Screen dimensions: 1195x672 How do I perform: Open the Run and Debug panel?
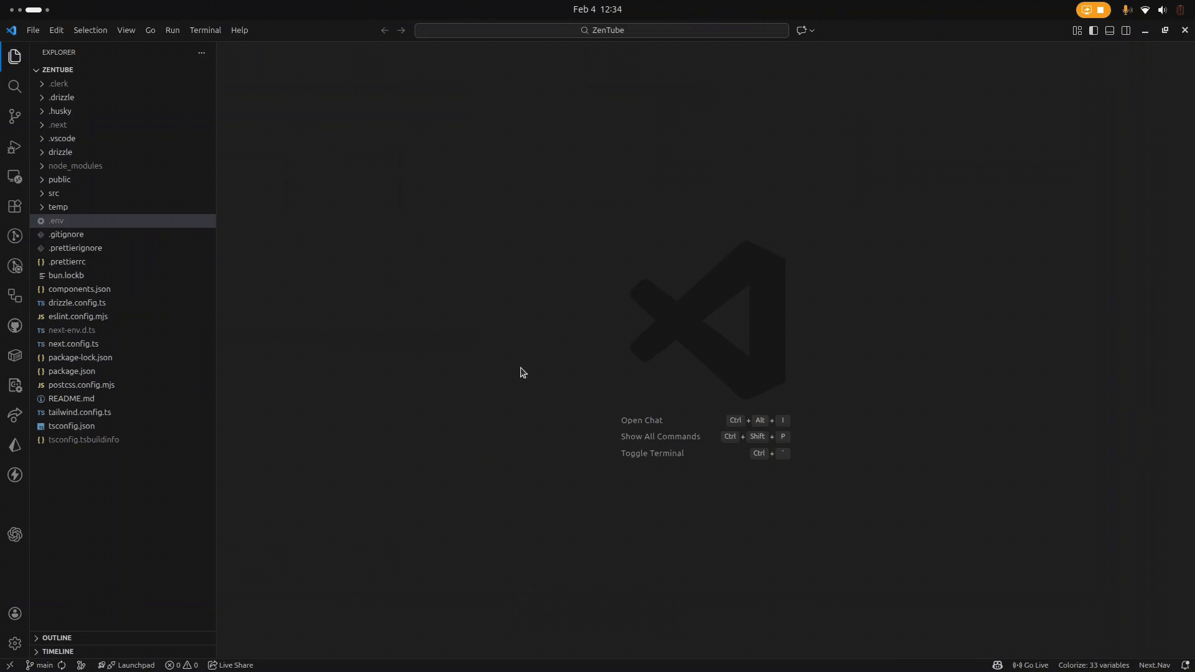tap(14, 146)
